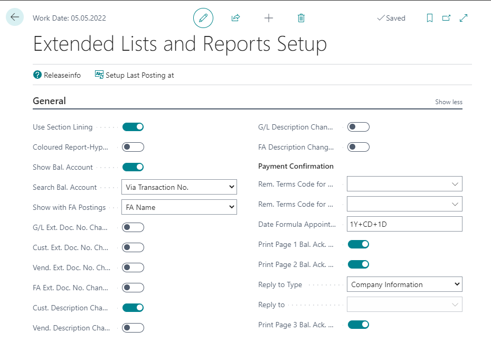Enable Coloured Report-Hyperlinks toggle
This screenshot has height=350, width=491.
pyautogui.click(x=133, y=147)
